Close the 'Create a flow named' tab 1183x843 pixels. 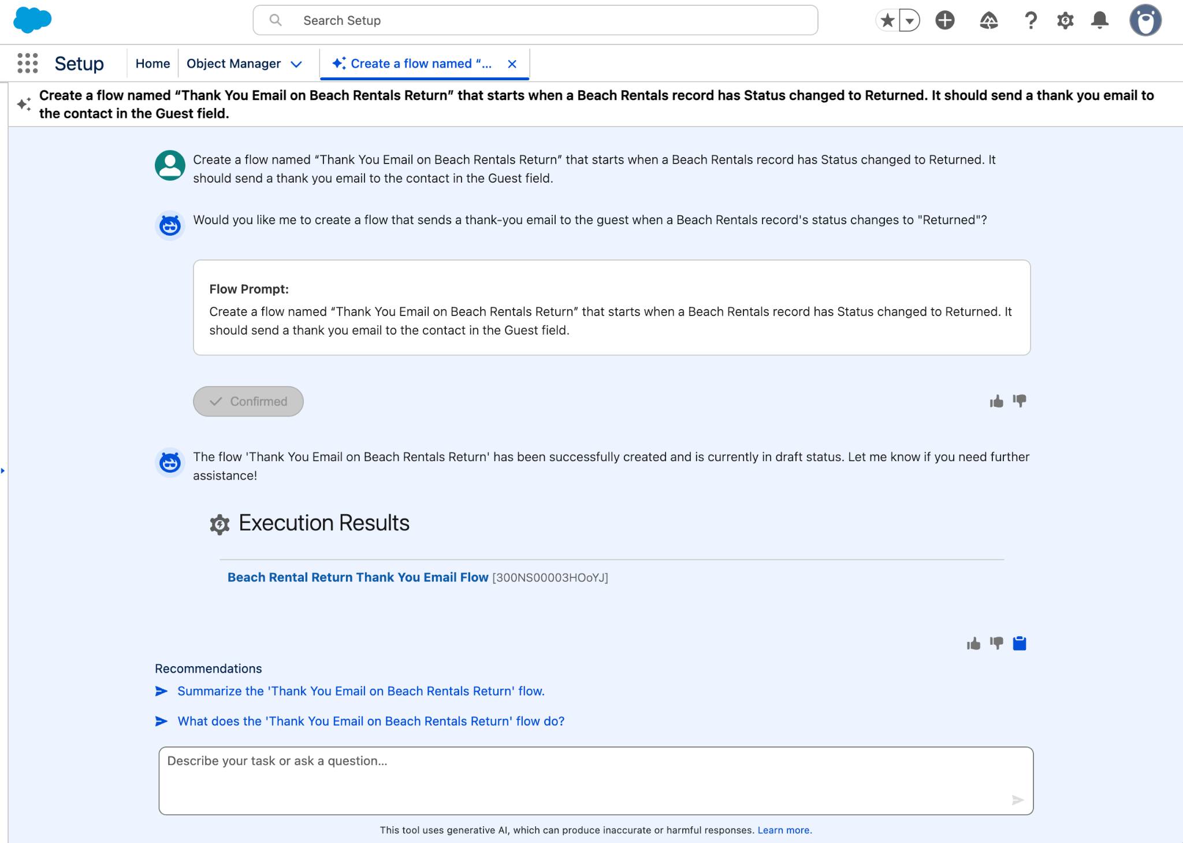pos(512,64)
